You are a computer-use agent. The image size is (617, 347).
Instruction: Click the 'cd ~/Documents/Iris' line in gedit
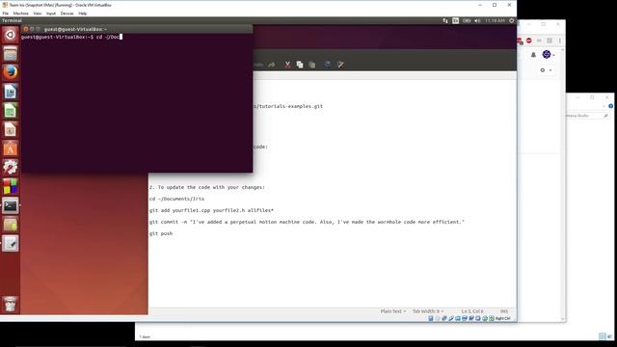176,199
